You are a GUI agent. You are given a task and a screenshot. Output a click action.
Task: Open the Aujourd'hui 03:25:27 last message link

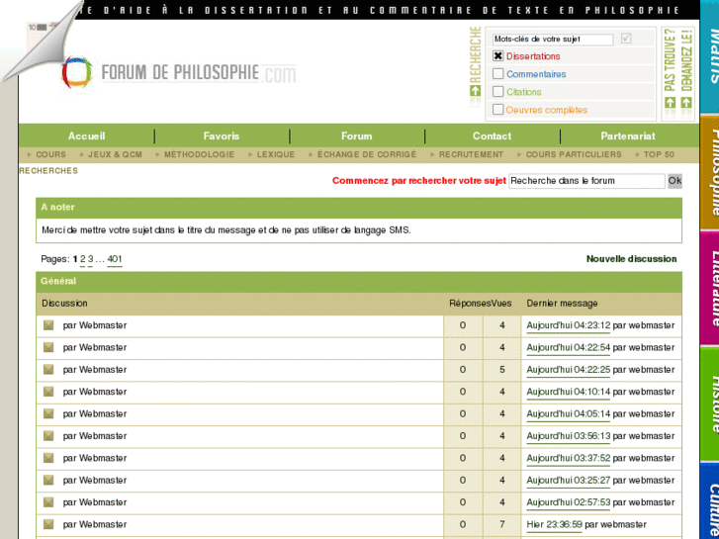pos(568,480)
